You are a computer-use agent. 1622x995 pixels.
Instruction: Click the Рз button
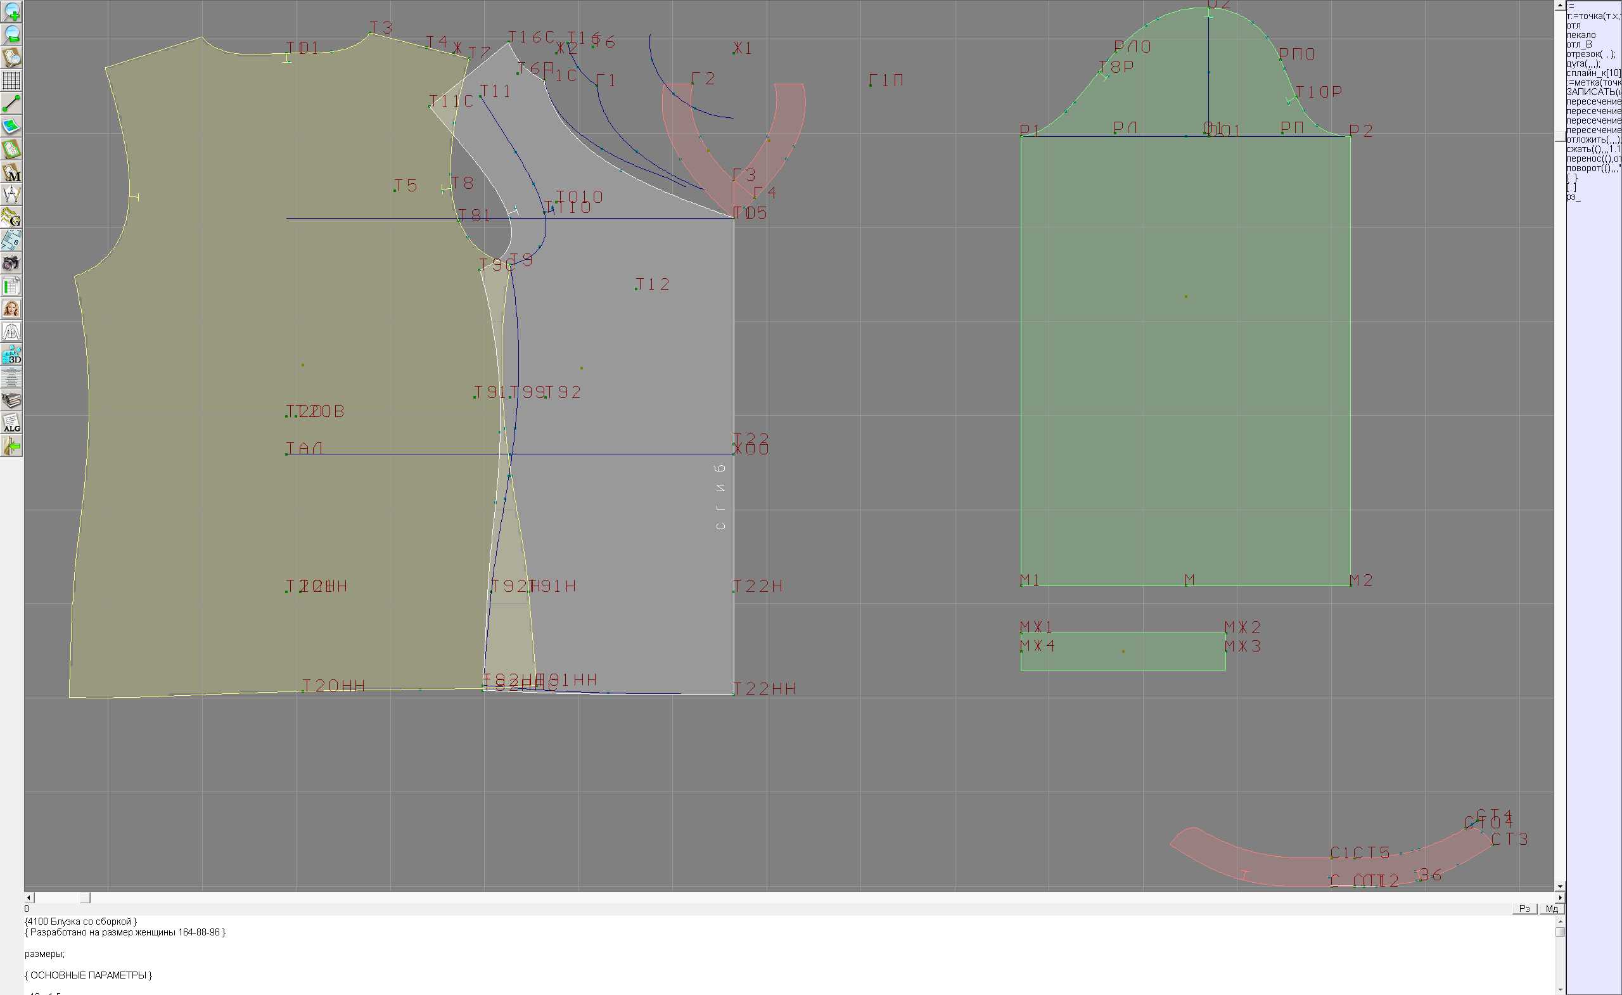pos(1524,909)
